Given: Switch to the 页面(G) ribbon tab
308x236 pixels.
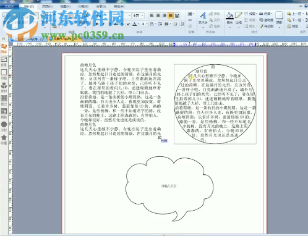Looking at the screenshot, I should pyautogui.click(x=47, y=7).
